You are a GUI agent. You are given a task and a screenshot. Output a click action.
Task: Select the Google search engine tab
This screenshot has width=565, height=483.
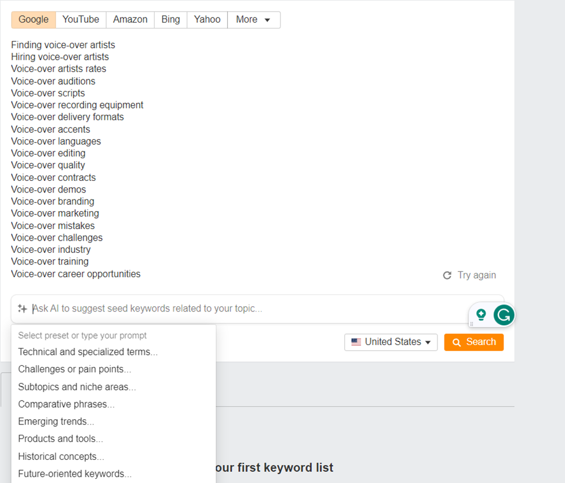click(x=34, y=20)
